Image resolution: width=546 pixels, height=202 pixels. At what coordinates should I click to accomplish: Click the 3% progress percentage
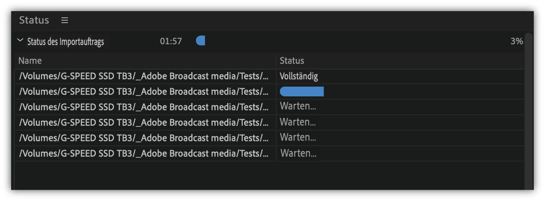point(516,41)
